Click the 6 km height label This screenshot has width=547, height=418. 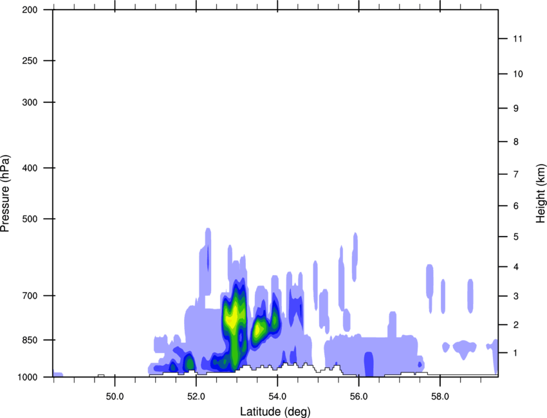click(516, 206)
